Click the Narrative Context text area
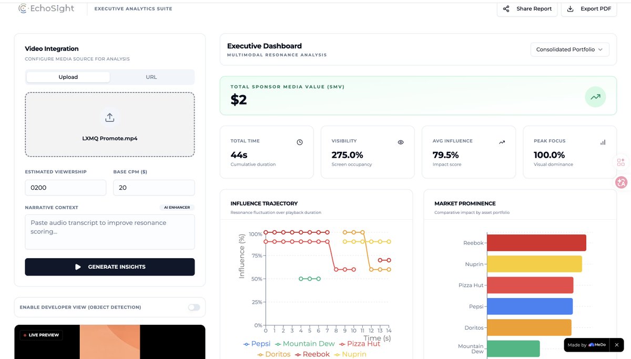631x359 pixels. click(x=110, y=232)
